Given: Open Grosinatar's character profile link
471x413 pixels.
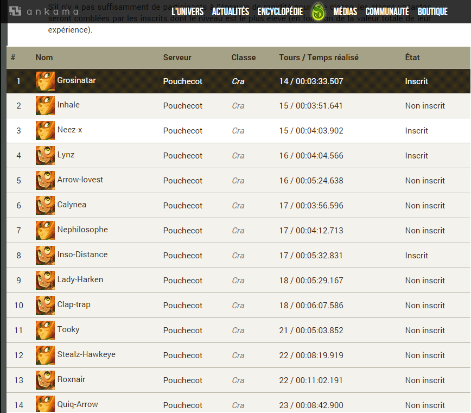Looking at the screenshot, I should coord(77,80).
